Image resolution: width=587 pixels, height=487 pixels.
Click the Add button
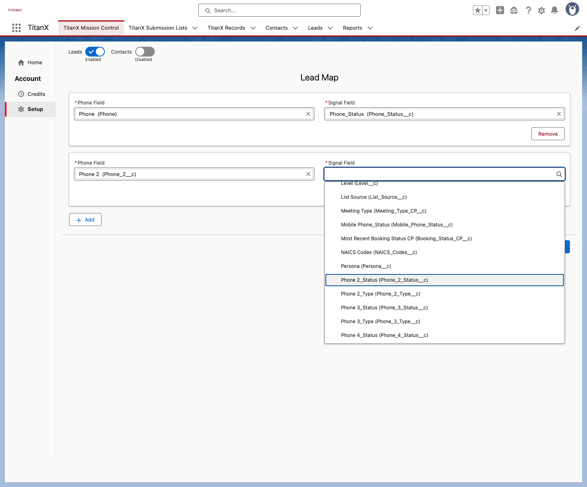[x=85, y=220]
